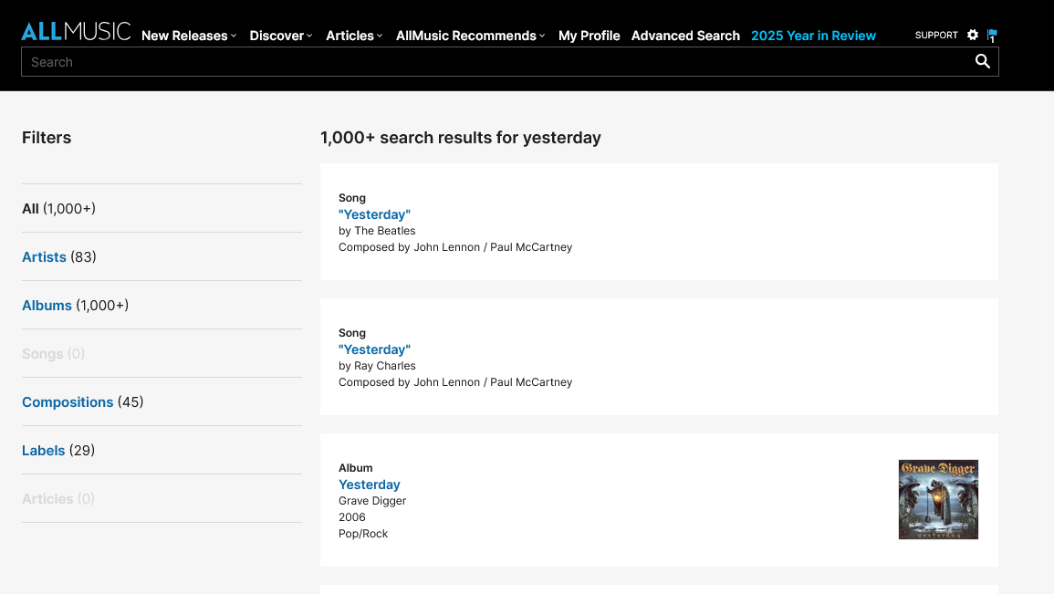This screenshot has height=594, width=1054.
Task: Click the blue flag notification icon
Action: pyautogui.click(x=992, y=36)
